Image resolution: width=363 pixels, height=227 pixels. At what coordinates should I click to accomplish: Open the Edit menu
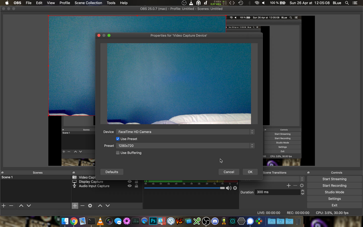click(x=39, y=3)
